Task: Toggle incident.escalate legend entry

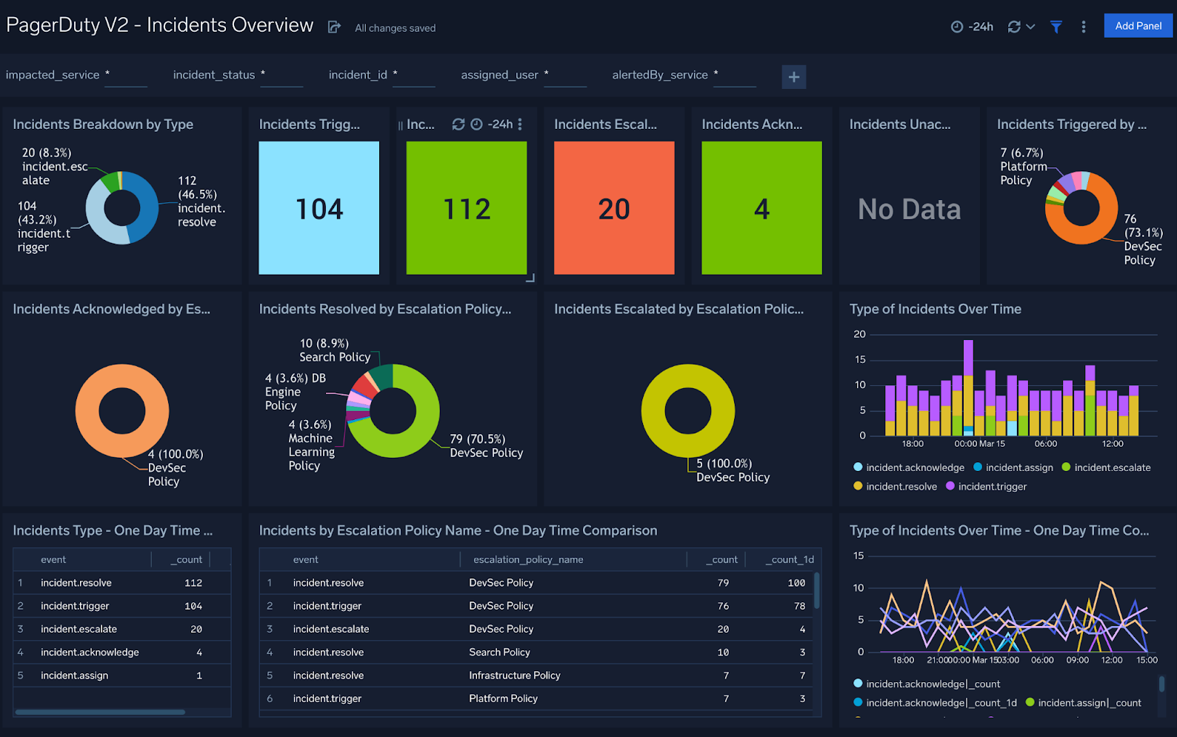Action: 1112,467
